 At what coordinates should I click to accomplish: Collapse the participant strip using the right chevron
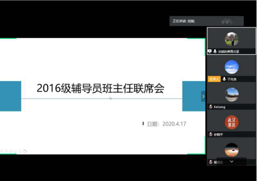(x=203, y=96)
